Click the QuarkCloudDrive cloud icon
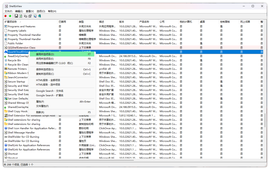Viewport: 270px width, 170px height. point(6,52)
